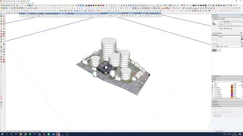Click Instance name input field

point(233,24)
